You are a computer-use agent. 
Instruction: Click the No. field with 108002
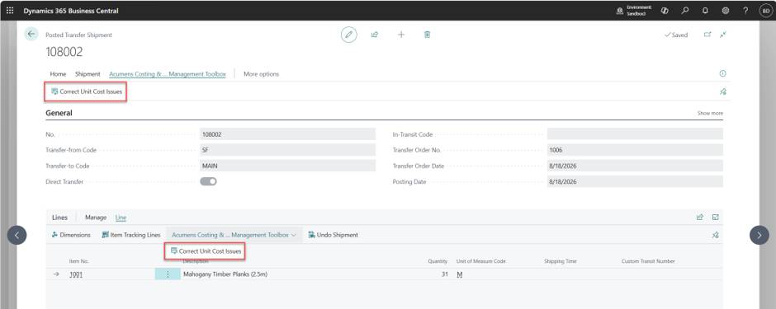point(287,134)
